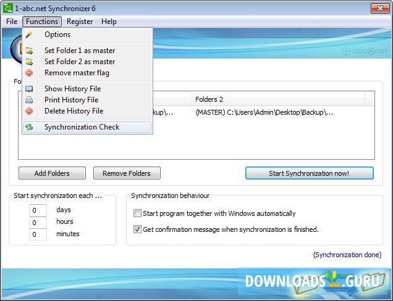The width and height of the screenshot is (393, 301).
Task: Select Set Folder 1 as master
Action: 87,51
